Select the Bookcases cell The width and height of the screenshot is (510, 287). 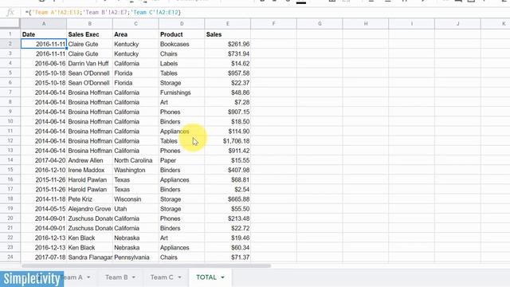(x=182, y=44)
